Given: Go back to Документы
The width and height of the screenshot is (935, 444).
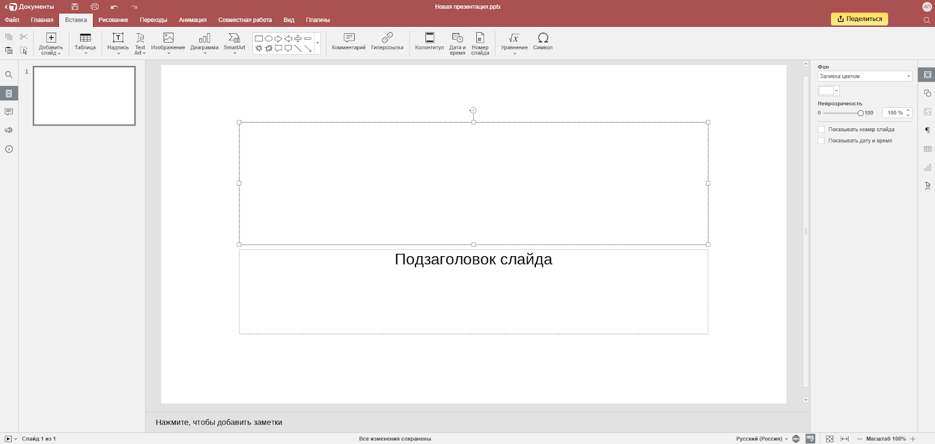Looking at the screenshot, I should click(x=29, y=7).
